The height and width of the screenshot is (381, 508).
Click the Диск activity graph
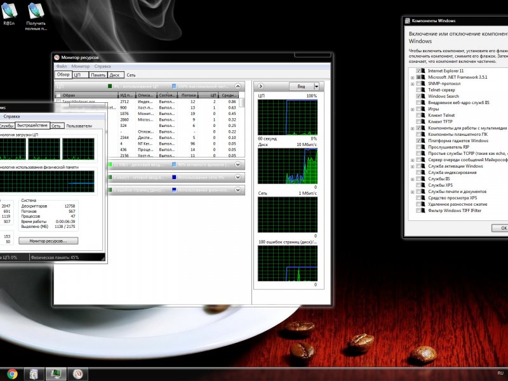288,166
